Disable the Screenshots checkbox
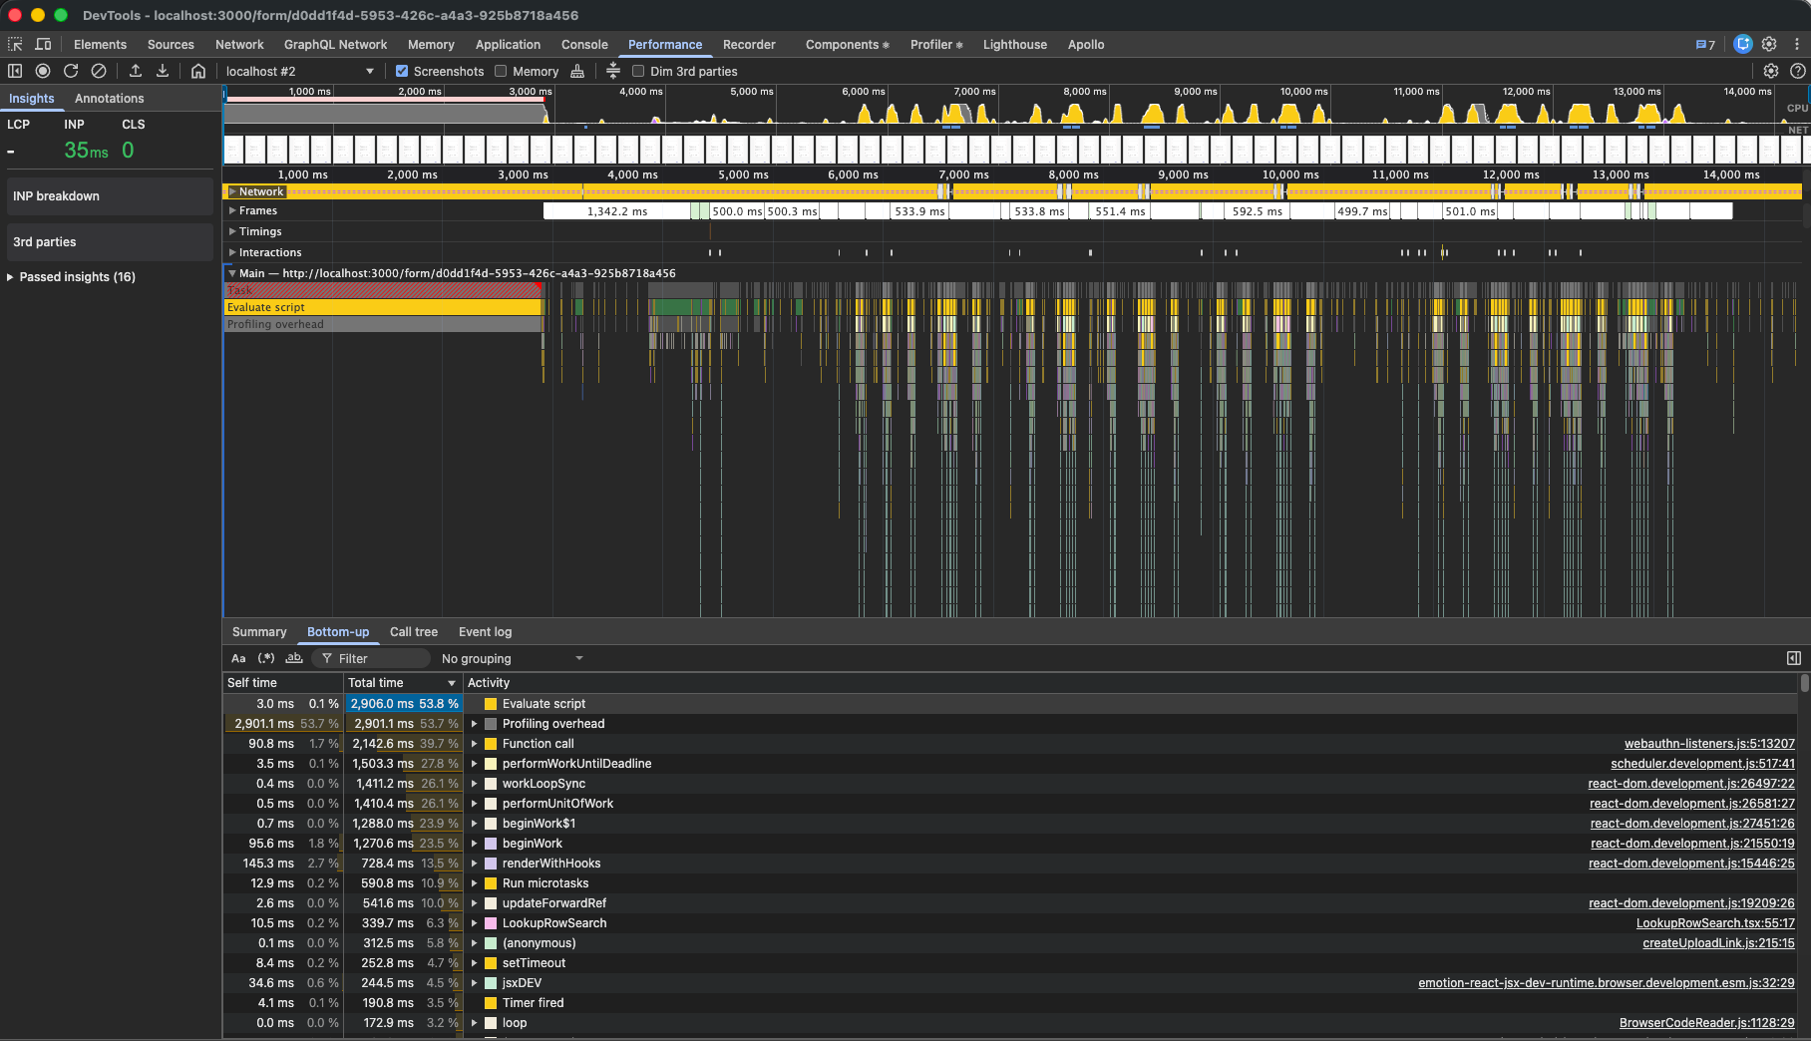1811x1041 pixels. [x=402, y=71]
